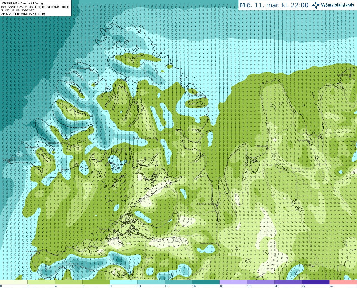The image size is (357, 288).
Task: Click the legend value 16
Action: 221,286
